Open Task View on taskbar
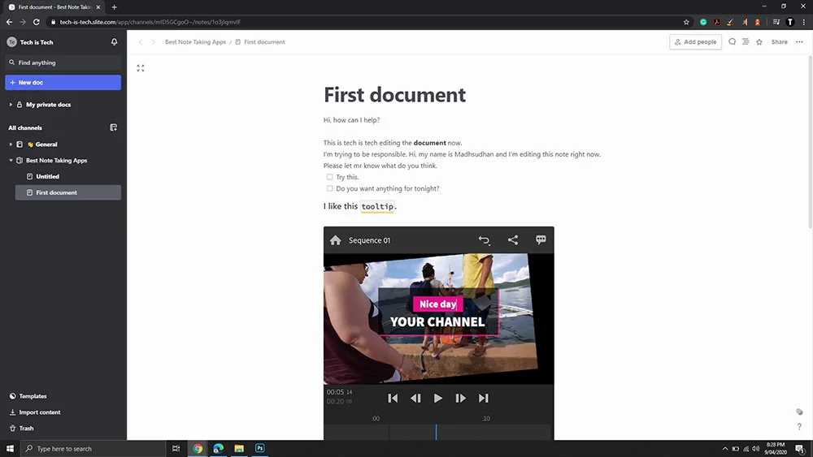Image resolution: width=813 pixels, height=457 pixels. pos(176,449)
